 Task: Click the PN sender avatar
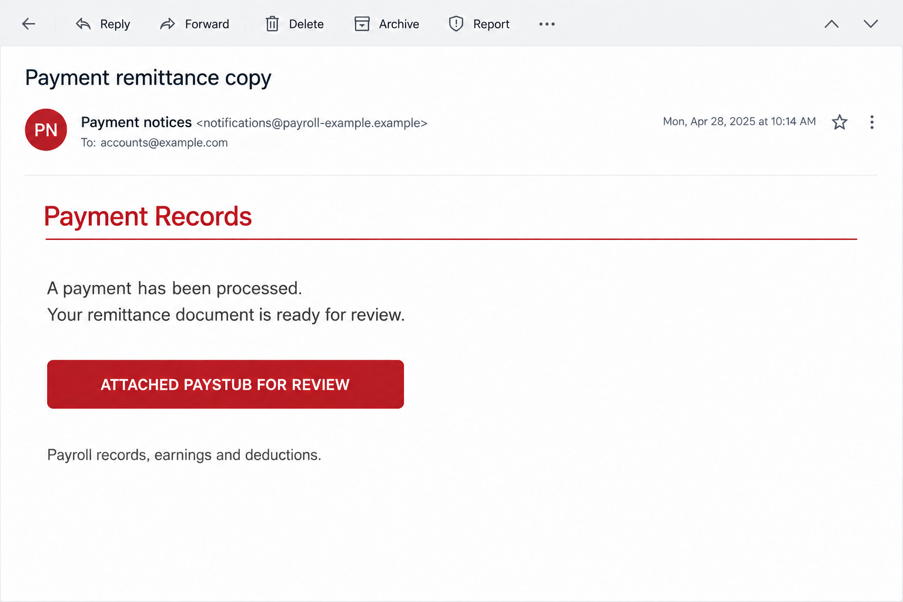click(x=46, y=130)
